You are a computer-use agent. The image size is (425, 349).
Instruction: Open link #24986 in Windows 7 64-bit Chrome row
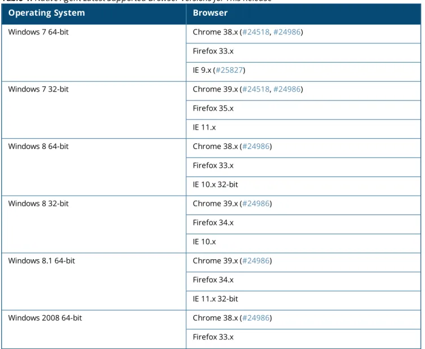tap(287, 32)
